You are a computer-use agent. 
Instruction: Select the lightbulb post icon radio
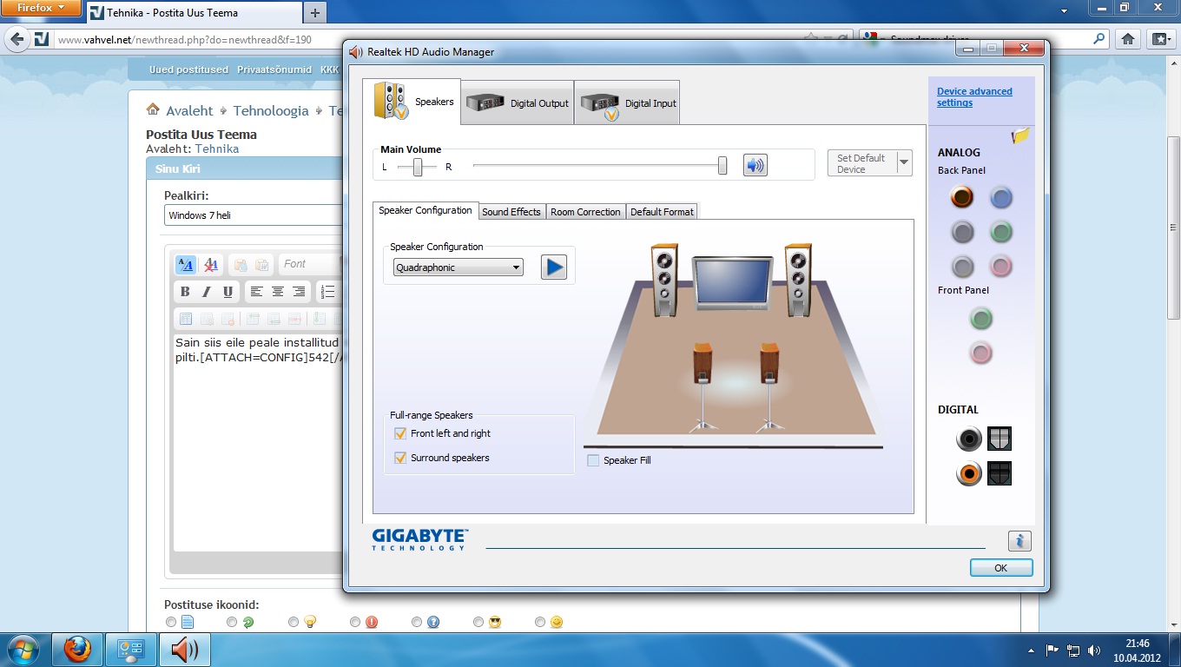294,622
